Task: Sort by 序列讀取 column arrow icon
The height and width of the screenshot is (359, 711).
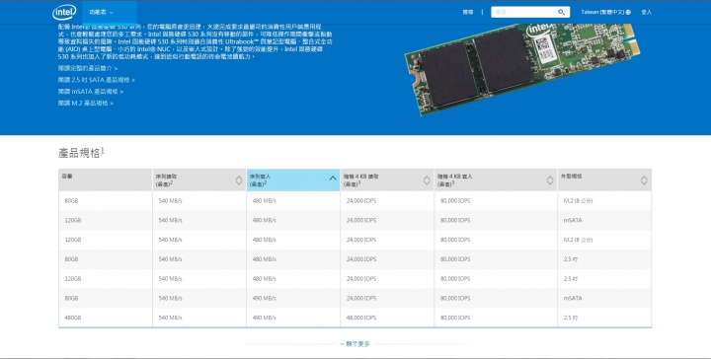Action: point(239,180)
